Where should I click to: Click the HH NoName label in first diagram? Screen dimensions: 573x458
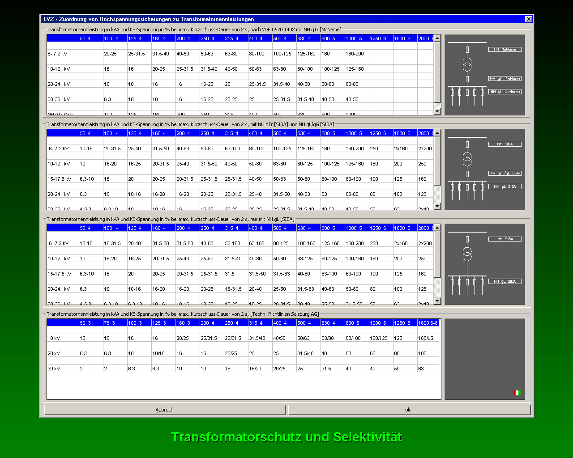click(x=505, y=50)
